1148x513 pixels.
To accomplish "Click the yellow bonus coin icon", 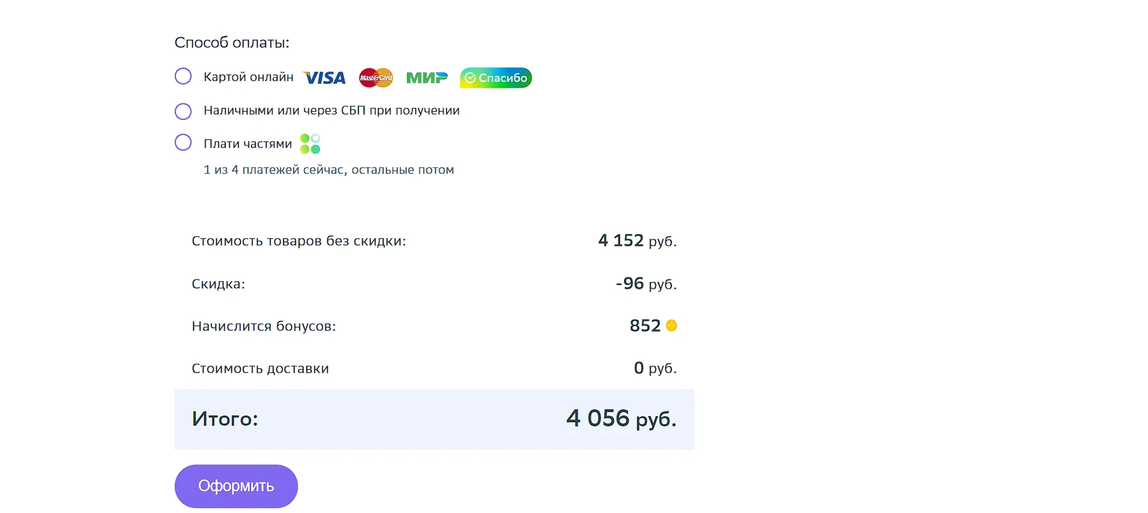I will [x=672, y=325].
